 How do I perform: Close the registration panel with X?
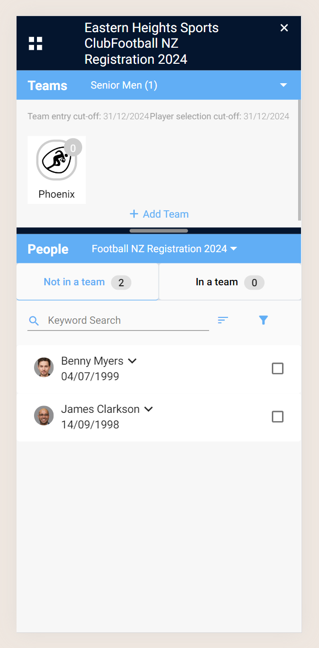(x=284, y=28)
